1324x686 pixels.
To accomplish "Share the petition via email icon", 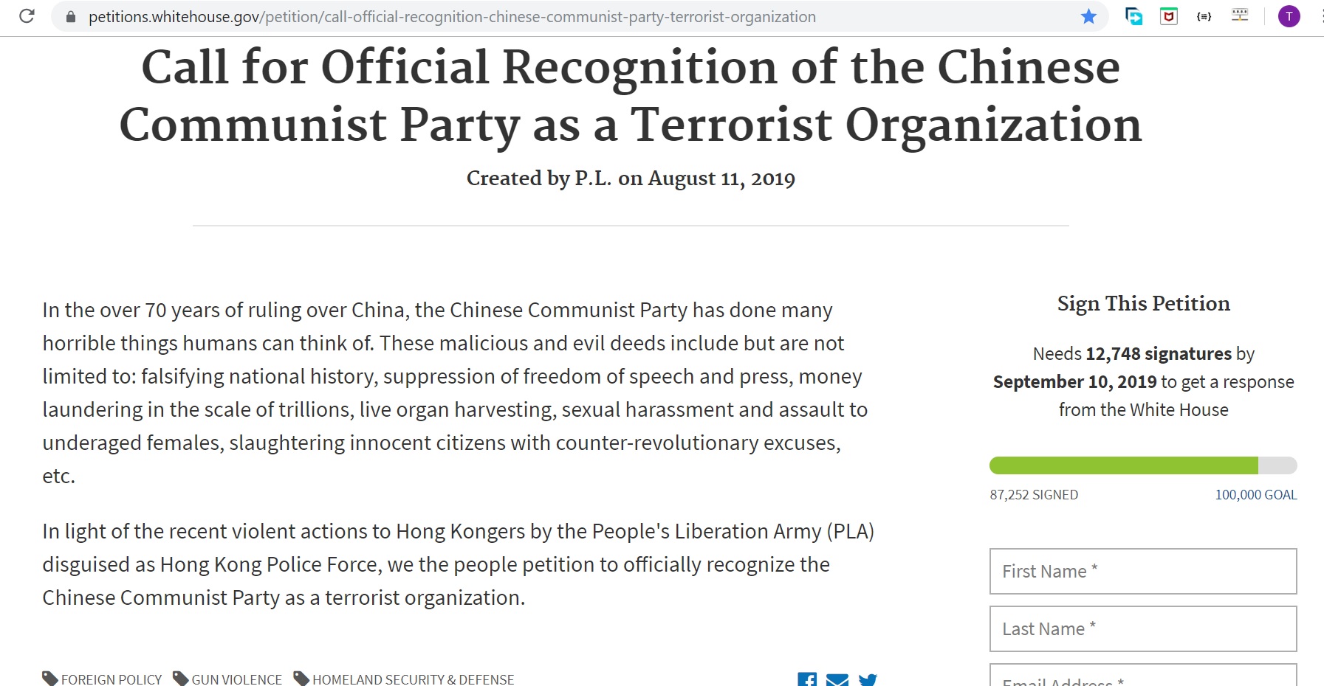I will [x=837, y=679].
